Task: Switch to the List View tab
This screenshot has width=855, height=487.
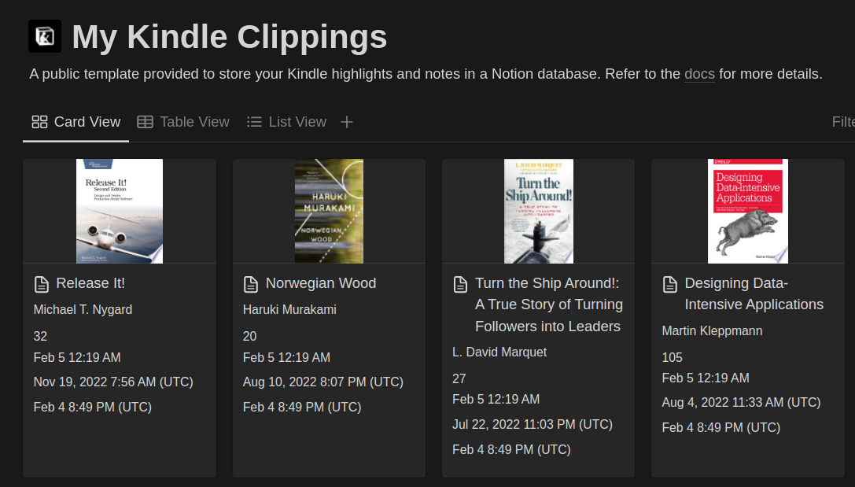Action: click(x=286, y=122)
